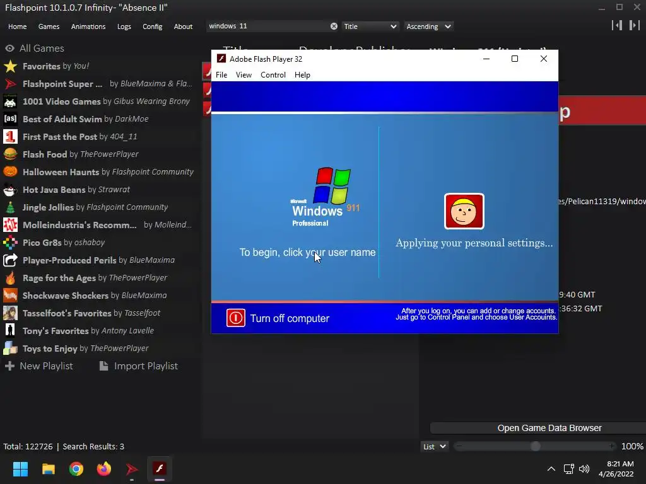Open the Title sort-by dropdown
Screen dimensions: 646x484
(370, 26)
